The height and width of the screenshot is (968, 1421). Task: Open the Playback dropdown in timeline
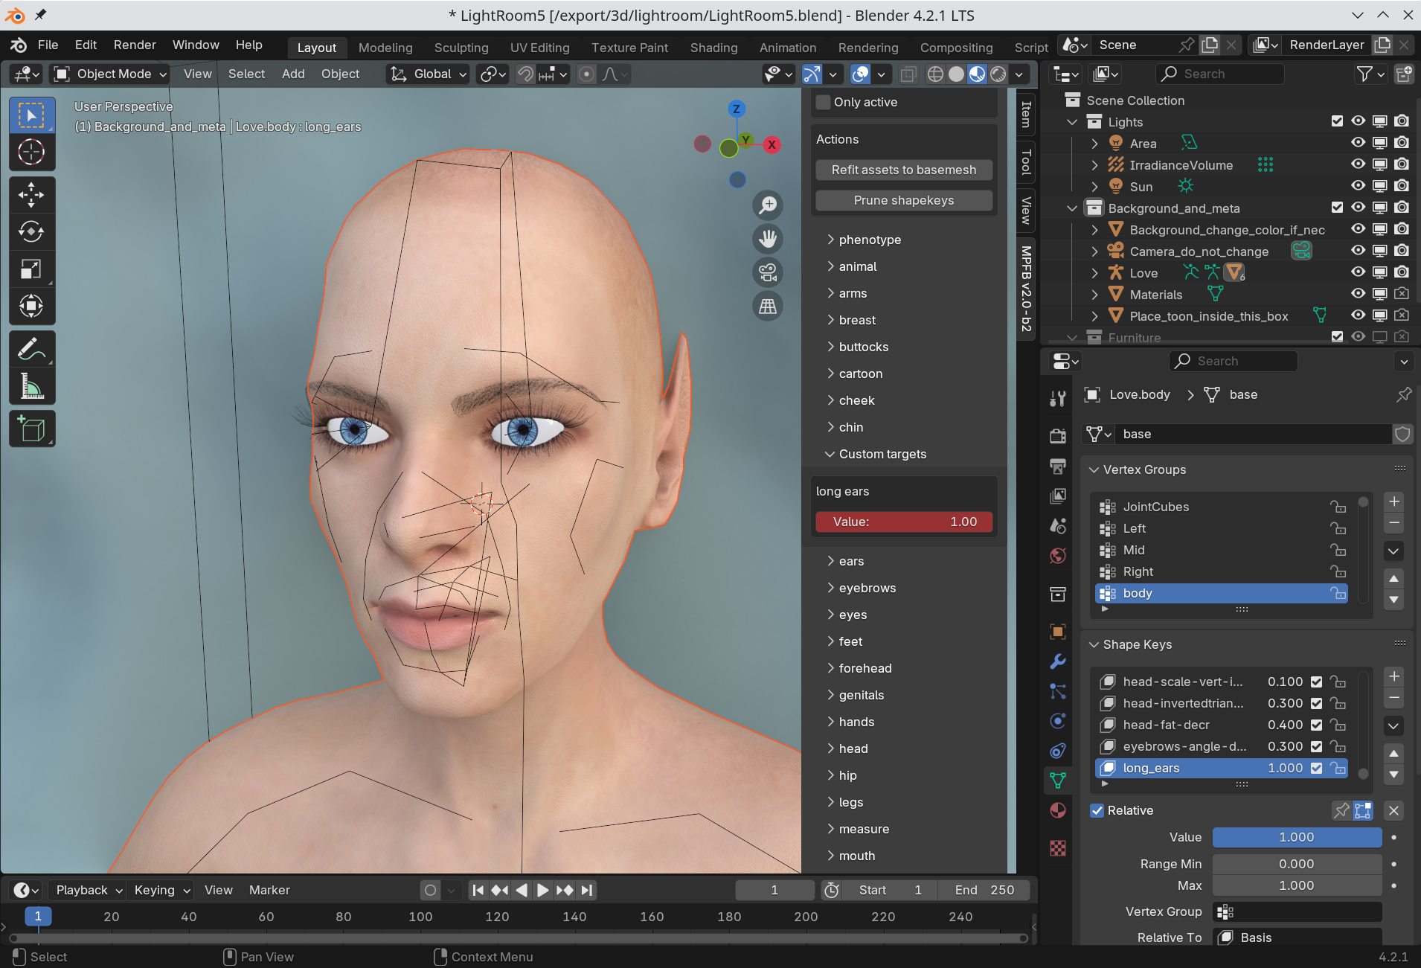(89, 890)
